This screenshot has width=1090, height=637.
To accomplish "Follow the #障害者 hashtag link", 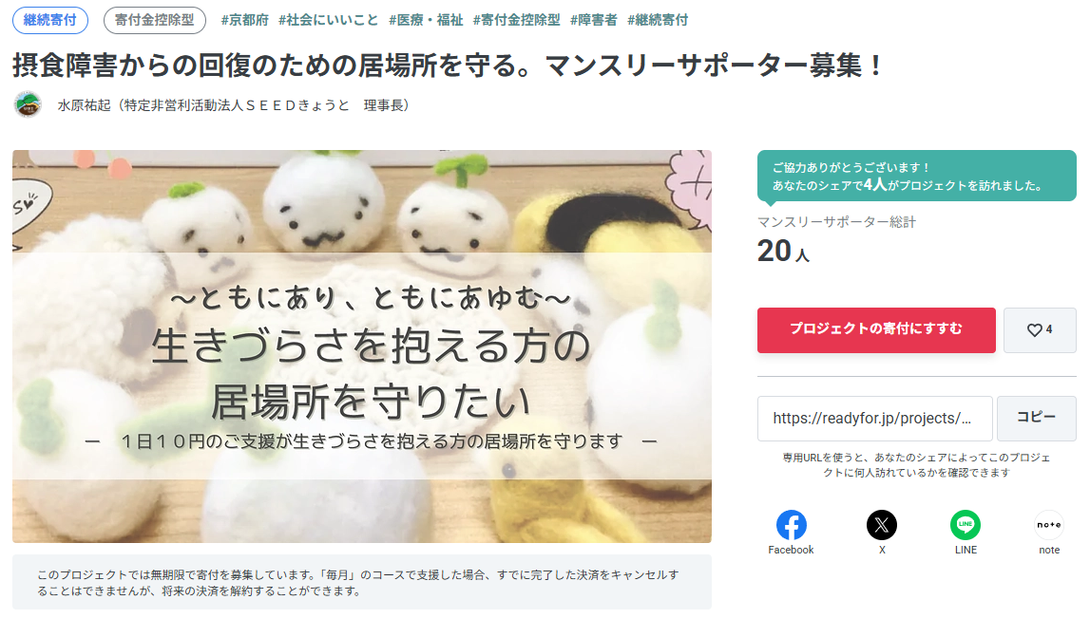I will point(594,20).
